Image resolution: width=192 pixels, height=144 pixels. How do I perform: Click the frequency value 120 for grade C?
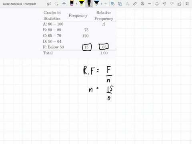85,36
